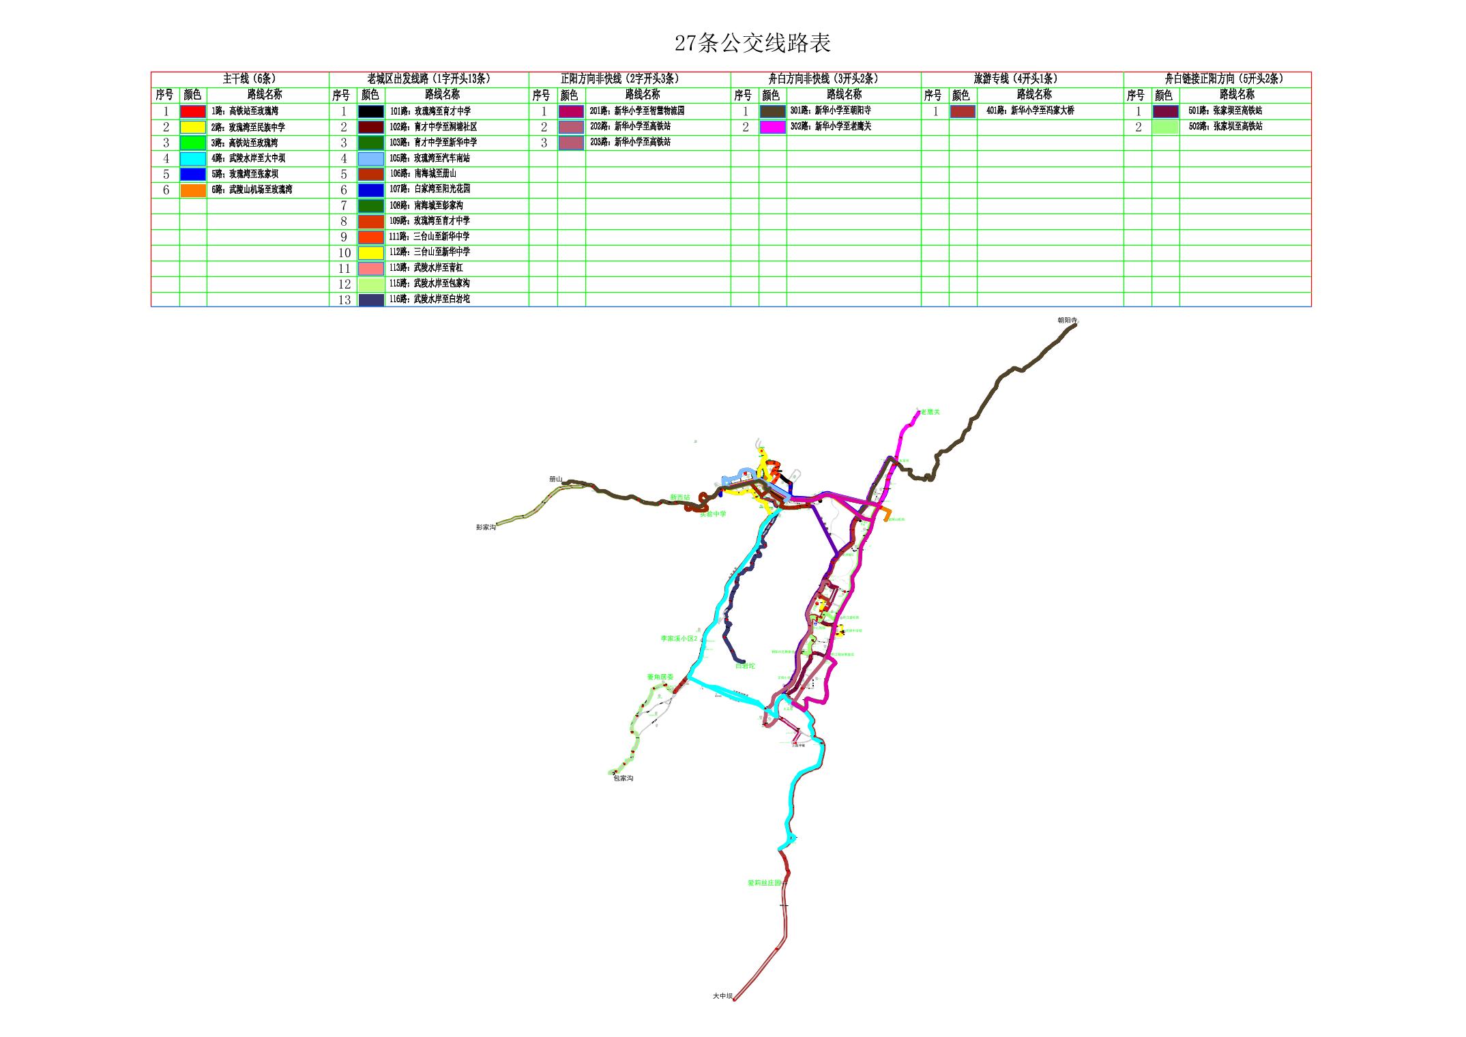Select the 老城区出发线路 section header
This screenshot has height=1037, width=1466.
pos(428,79)
